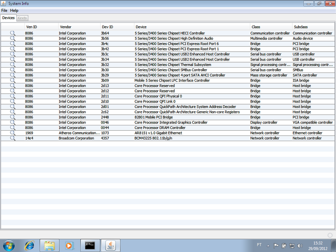The width and height of the screenshot is (336, 252).
Task: Click magnifier icon for Integrated Graphics Controller row
Action: tap(12, 123)
